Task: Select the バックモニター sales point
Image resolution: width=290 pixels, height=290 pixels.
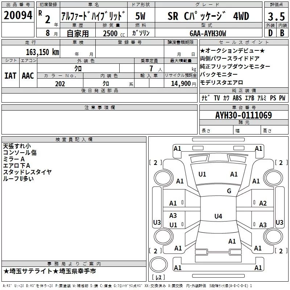Action: click(x=219, y=74)
